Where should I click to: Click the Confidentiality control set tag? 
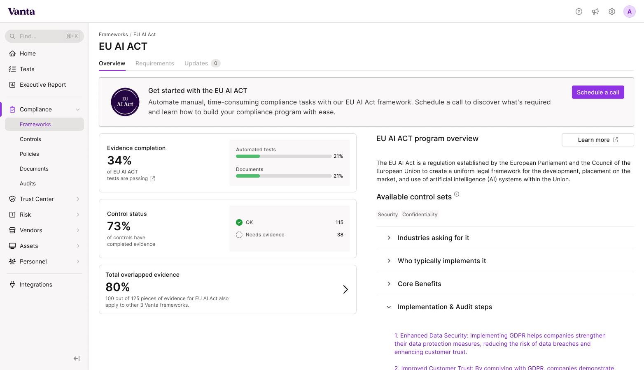tap(420, 215)
